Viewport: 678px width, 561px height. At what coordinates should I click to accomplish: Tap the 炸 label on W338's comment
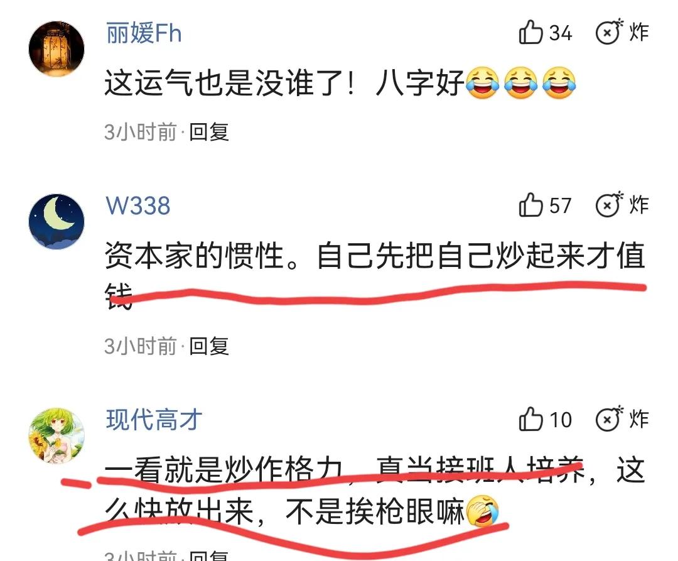point(639,205)
